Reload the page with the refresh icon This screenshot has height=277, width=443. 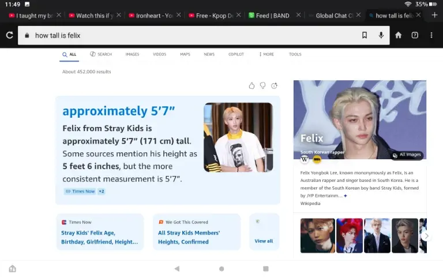coord(10,35)
